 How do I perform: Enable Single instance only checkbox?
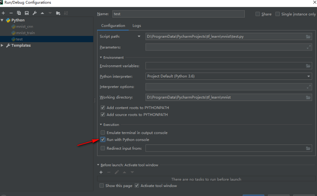(278, 14)
